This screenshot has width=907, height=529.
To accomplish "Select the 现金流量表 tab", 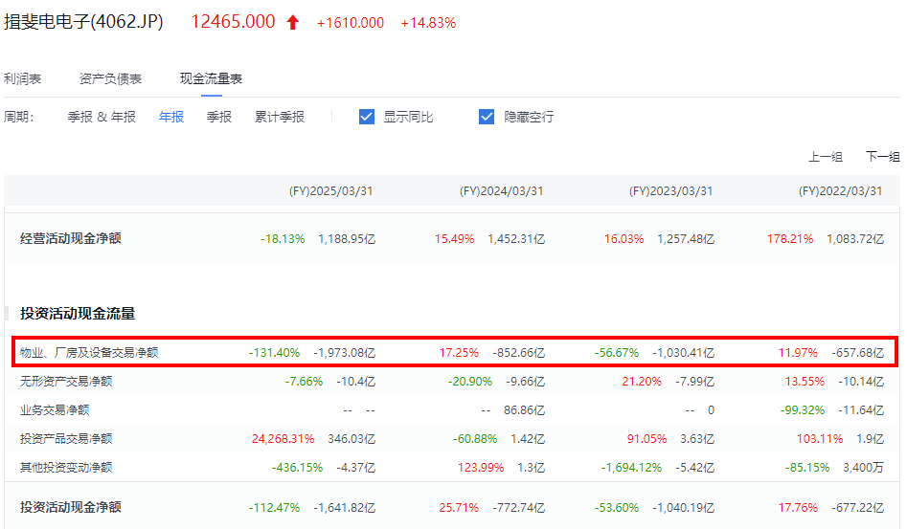I will pos(211,78).
